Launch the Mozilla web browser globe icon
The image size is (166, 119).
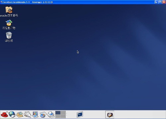coord(12,114)
